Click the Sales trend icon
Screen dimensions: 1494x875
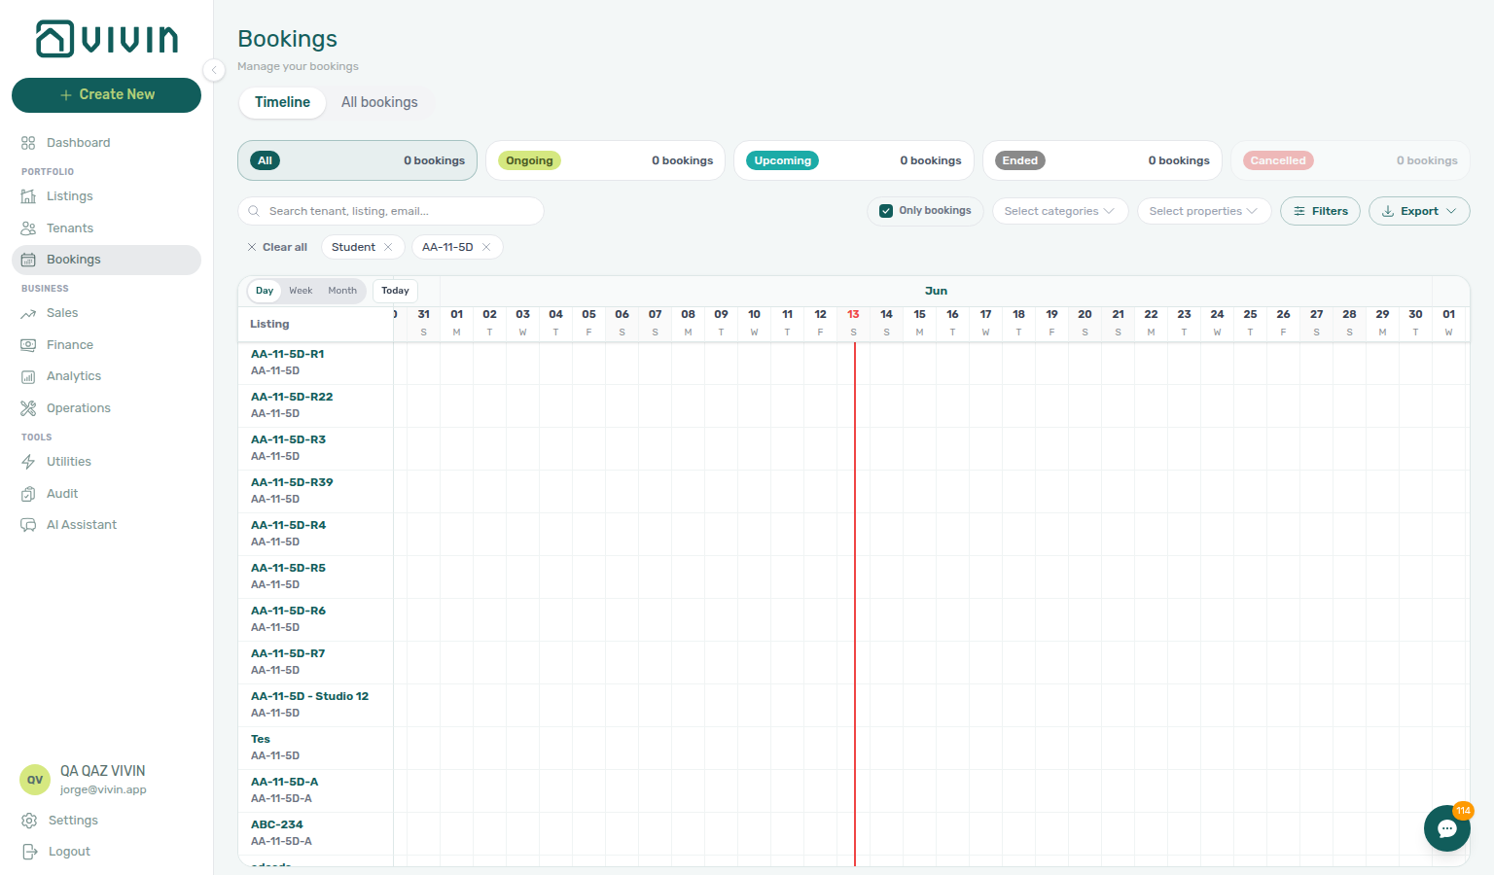pyautogui.click(x=28, y=313)
